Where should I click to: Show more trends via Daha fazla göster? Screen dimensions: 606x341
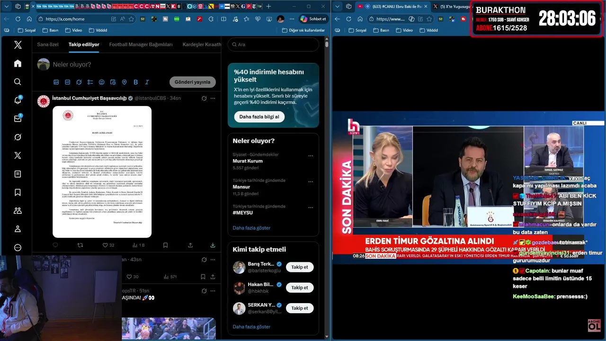[251, 228]
